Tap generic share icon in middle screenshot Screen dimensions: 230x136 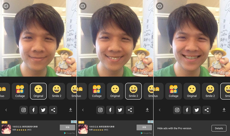click(130, 110)
